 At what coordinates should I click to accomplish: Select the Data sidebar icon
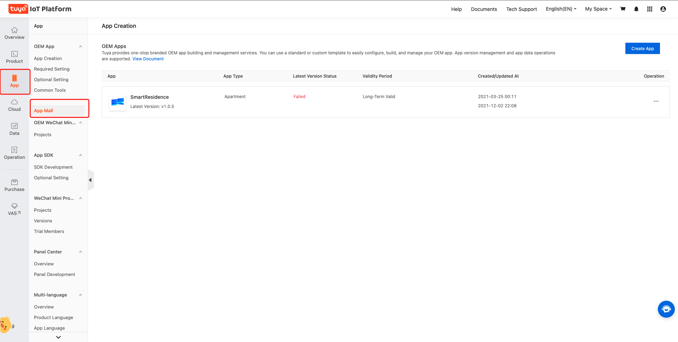tap(14, 129)
